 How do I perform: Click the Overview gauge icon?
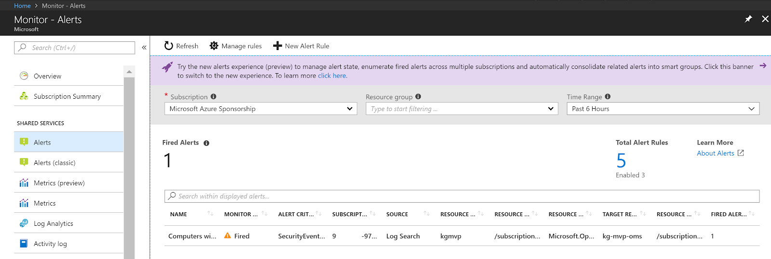pos(24,76)
